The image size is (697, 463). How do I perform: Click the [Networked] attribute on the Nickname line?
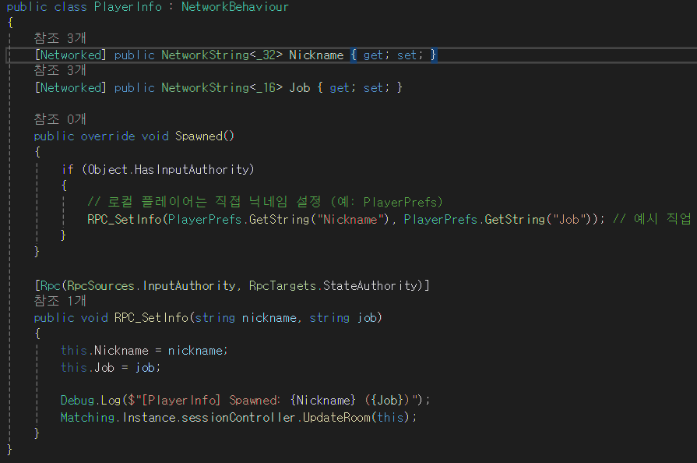[70, 55]
